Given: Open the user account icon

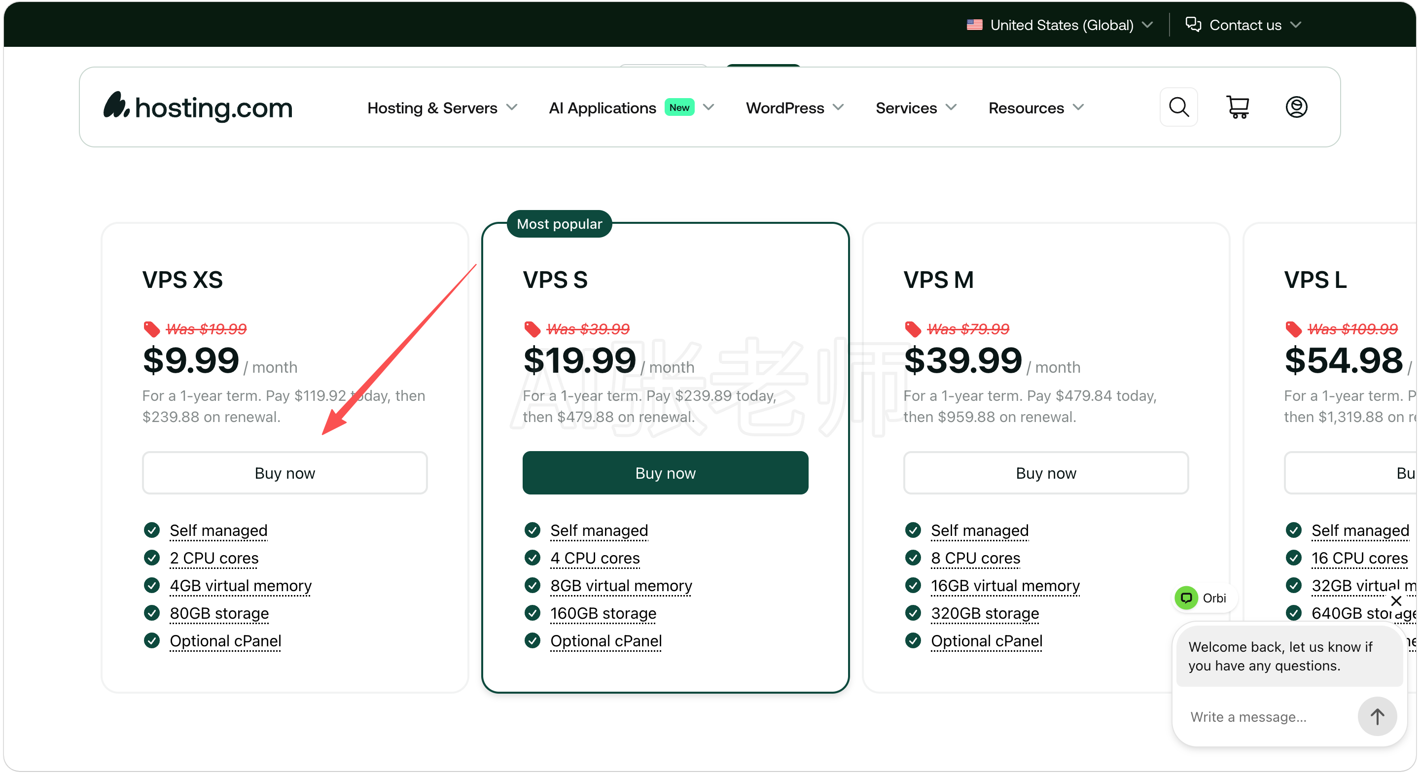Looking at the screenshot, I should [1296, 107].
